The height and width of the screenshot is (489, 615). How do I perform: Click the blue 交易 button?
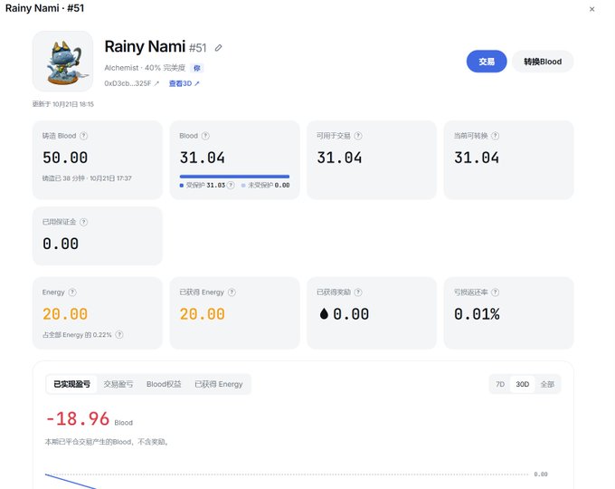(x=487, y=62)
